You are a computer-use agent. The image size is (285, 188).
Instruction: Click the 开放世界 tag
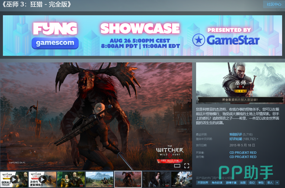point(203,182)
